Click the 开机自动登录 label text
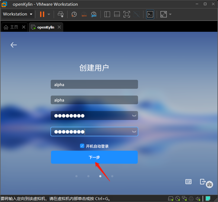218x202 pixels. click(97, 146)
